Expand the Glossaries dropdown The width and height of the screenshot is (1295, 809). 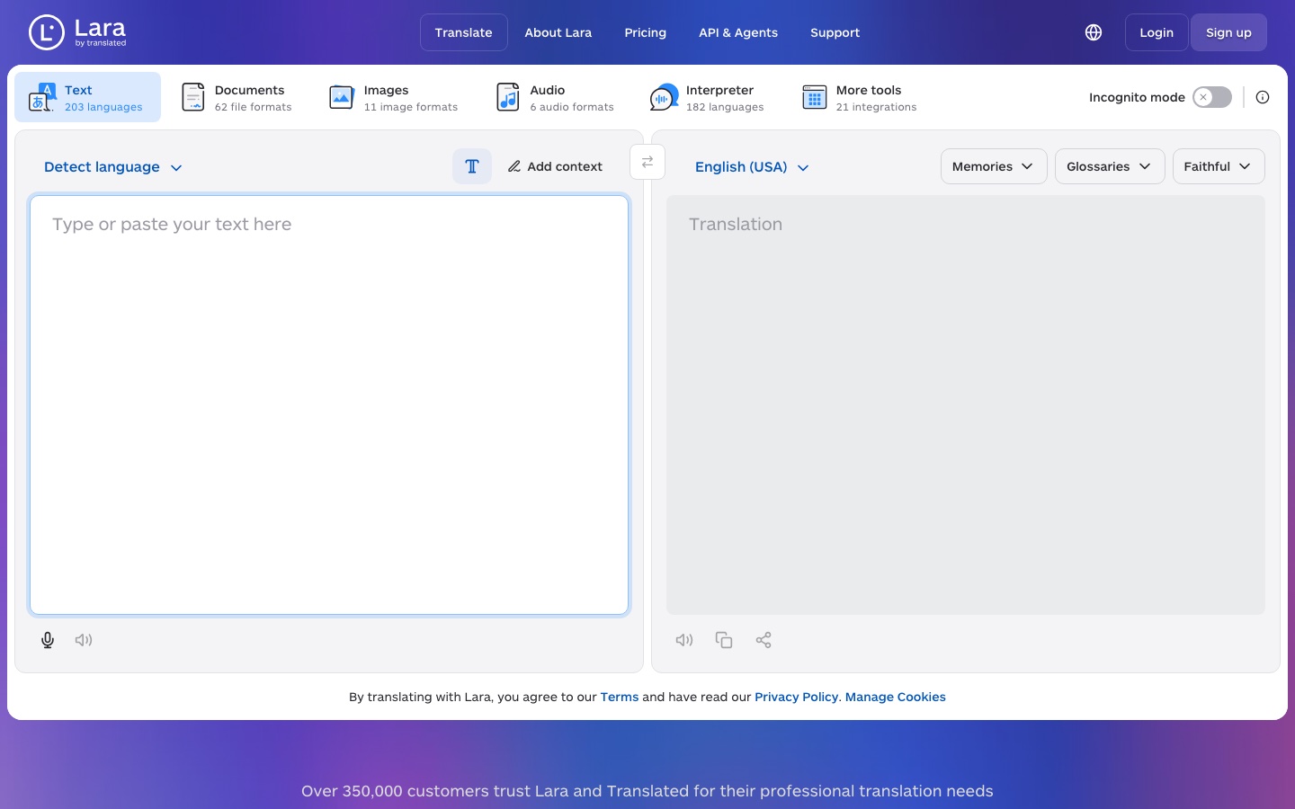[x=1110, y=166]
